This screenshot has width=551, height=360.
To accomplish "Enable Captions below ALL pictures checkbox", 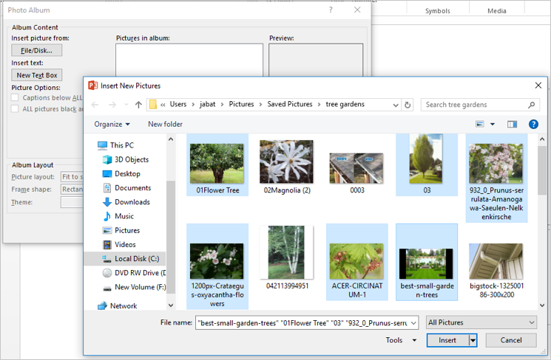I will click(x=16, y=97).
